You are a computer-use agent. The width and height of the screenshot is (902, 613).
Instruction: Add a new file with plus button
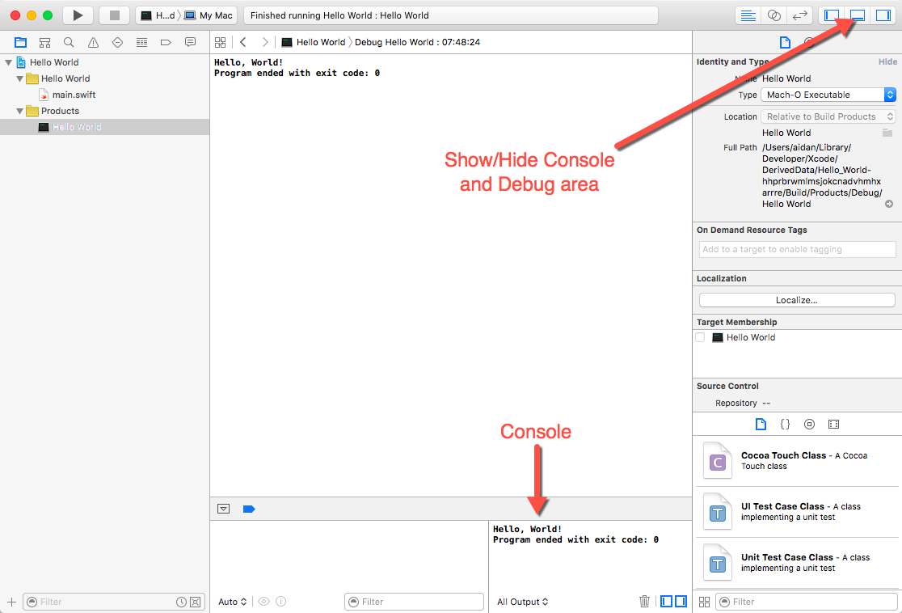click(11, 602)
